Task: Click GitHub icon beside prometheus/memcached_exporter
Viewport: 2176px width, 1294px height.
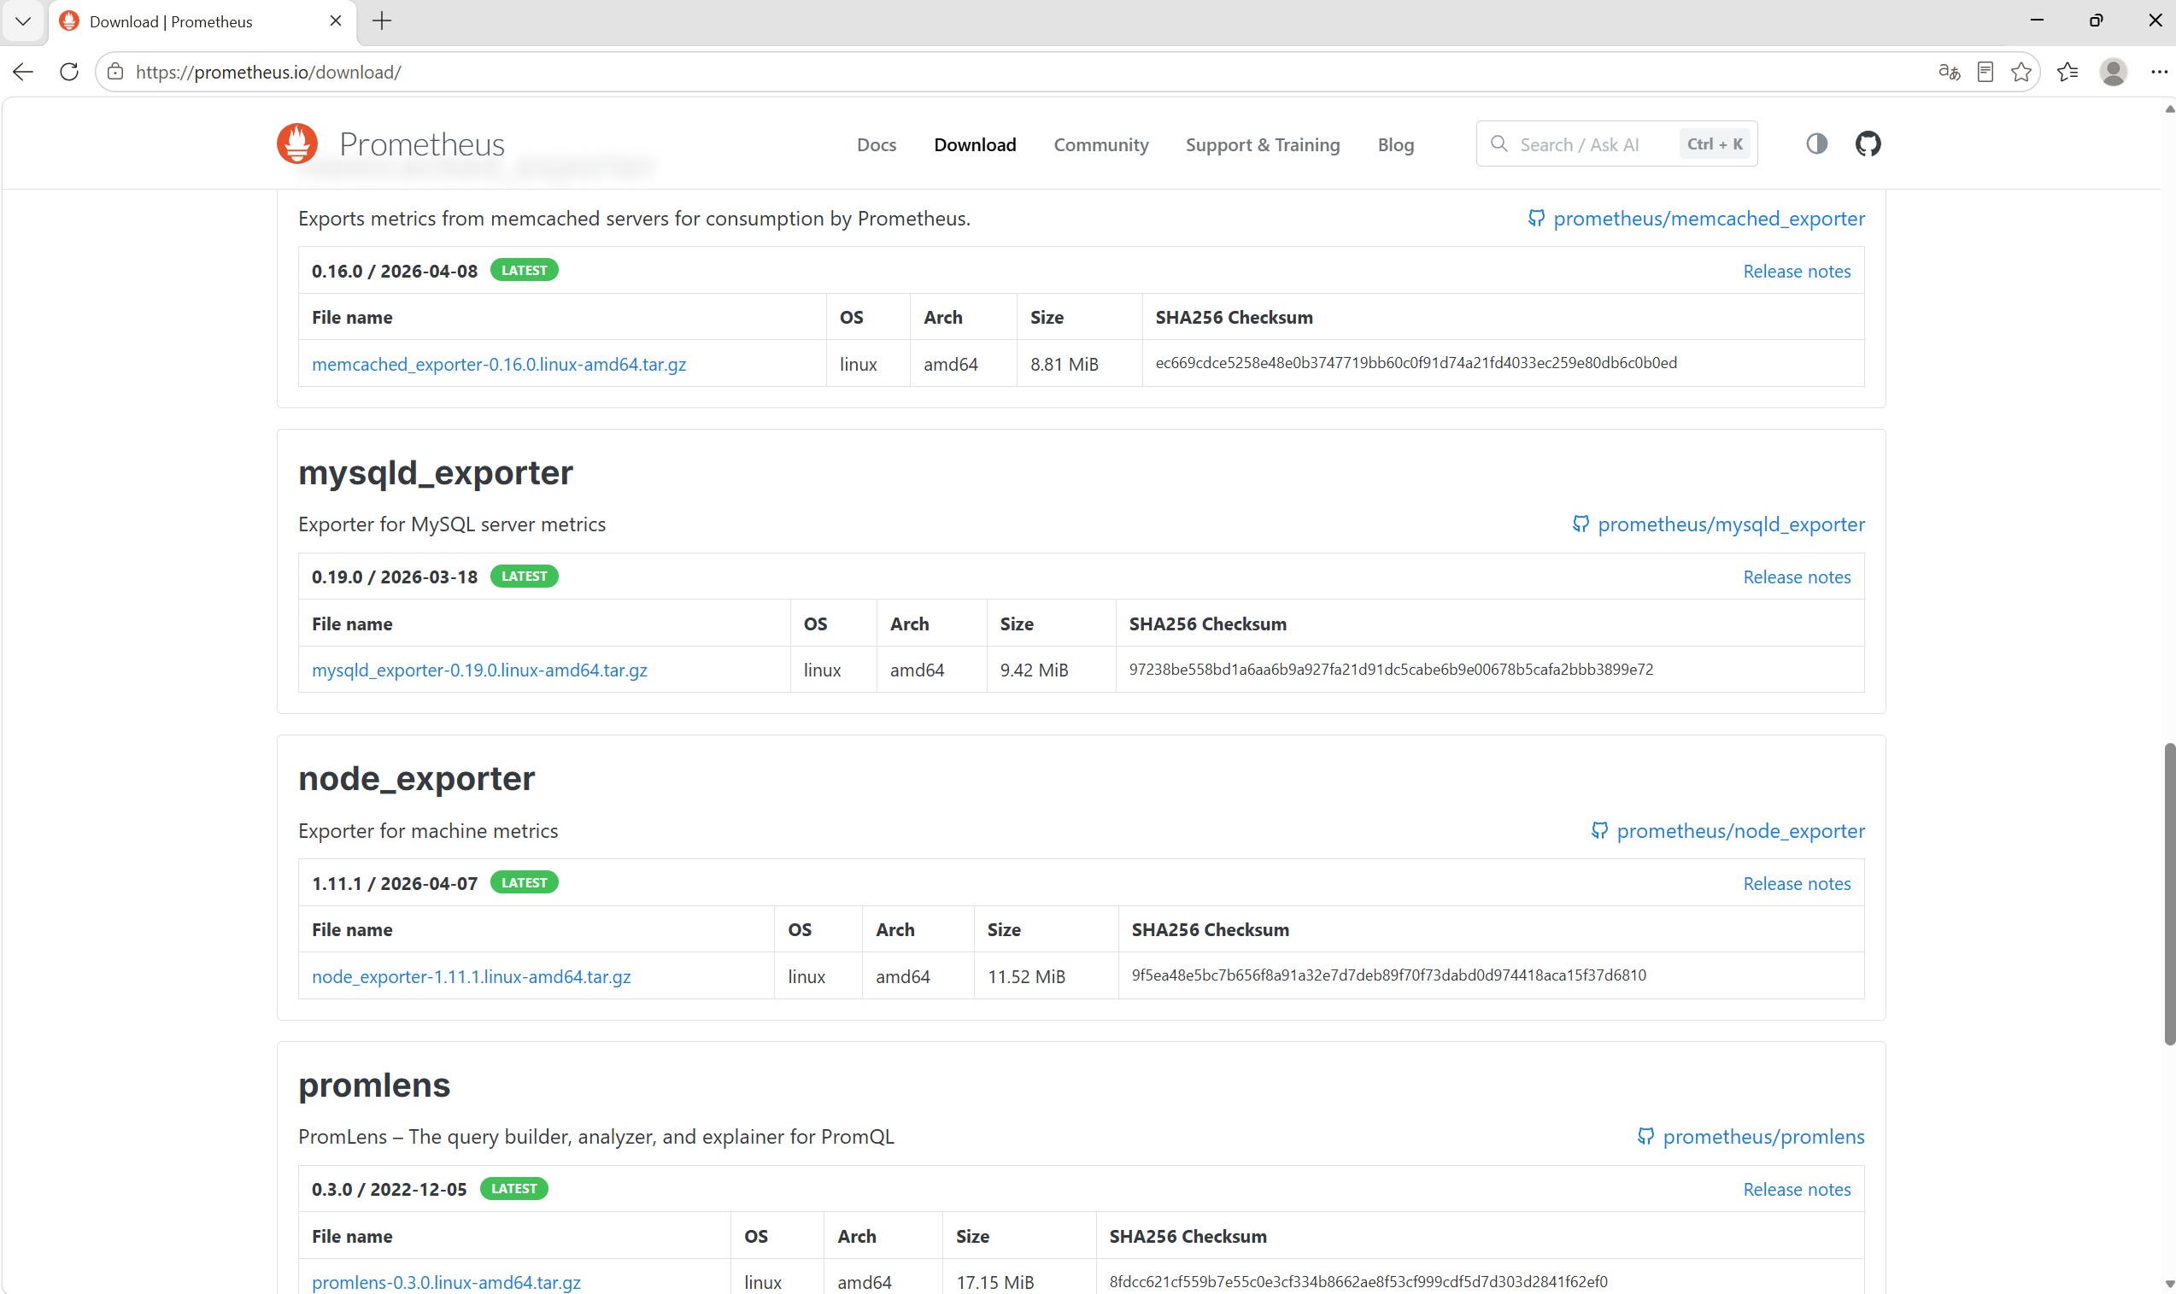Action: tap(1536, 218)
